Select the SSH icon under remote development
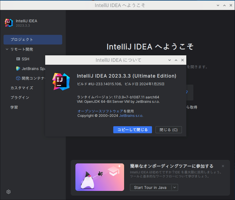Screen dimensions: 235x200 [x=18, y=59]
